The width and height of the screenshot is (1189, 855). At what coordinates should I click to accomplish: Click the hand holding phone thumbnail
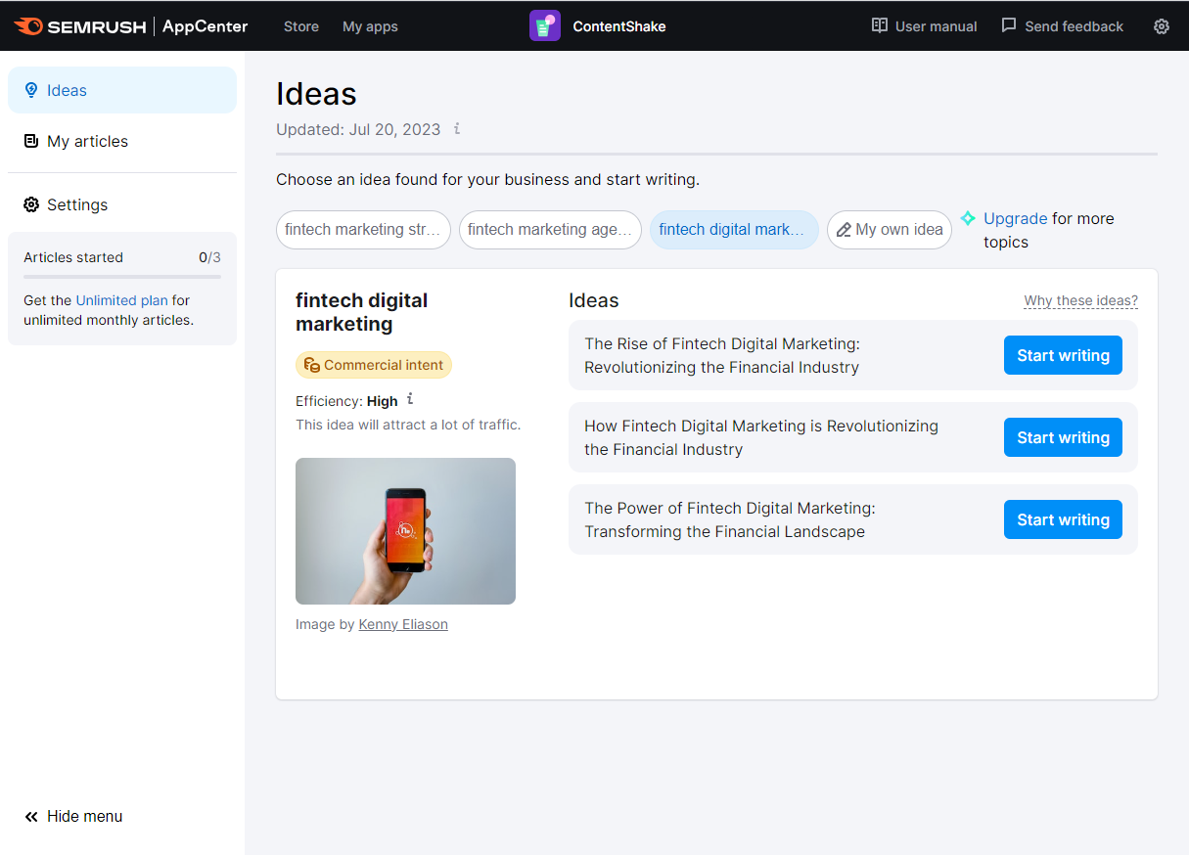click(x=405, y=531)
